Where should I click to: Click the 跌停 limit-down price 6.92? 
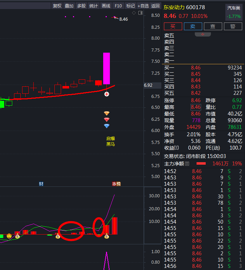pos(237,100)
